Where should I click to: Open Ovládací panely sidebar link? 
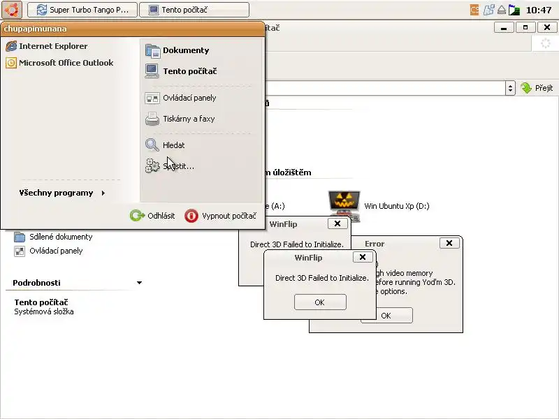click(x=56, y=251)
